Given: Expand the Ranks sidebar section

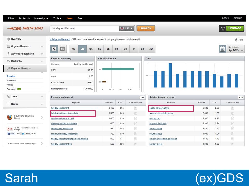Looking at the screenshot, I should tap(42, 104).
